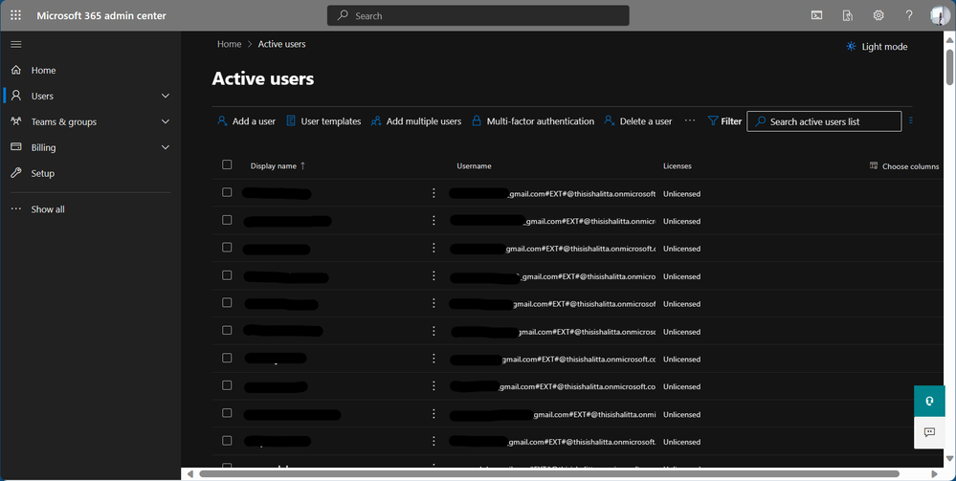Screen dimensions: 956x481
Task: Open the third user row's three-dot menu
Action: 434,248
